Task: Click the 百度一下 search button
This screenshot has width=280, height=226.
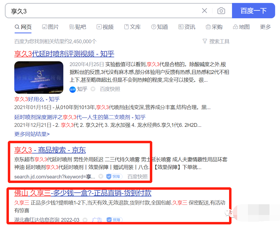Action: pos(253,11)
